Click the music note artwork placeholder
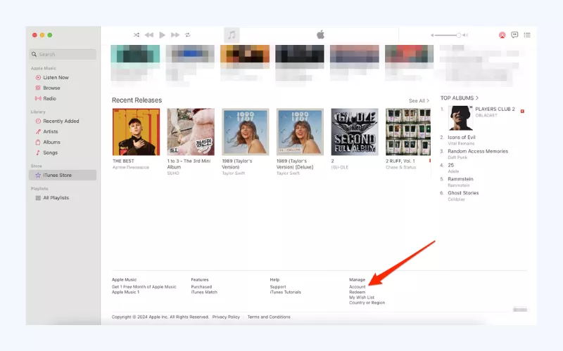The width and height of the screenshot is (563, 351). coord(232,35)
